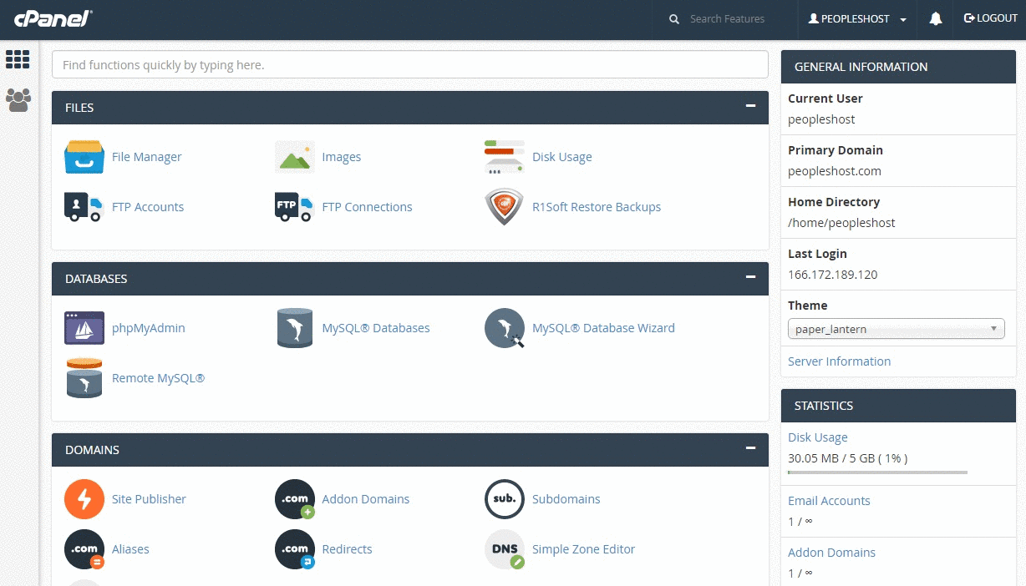Click the MySQL Databases cylinder icon

pos(294,328)
